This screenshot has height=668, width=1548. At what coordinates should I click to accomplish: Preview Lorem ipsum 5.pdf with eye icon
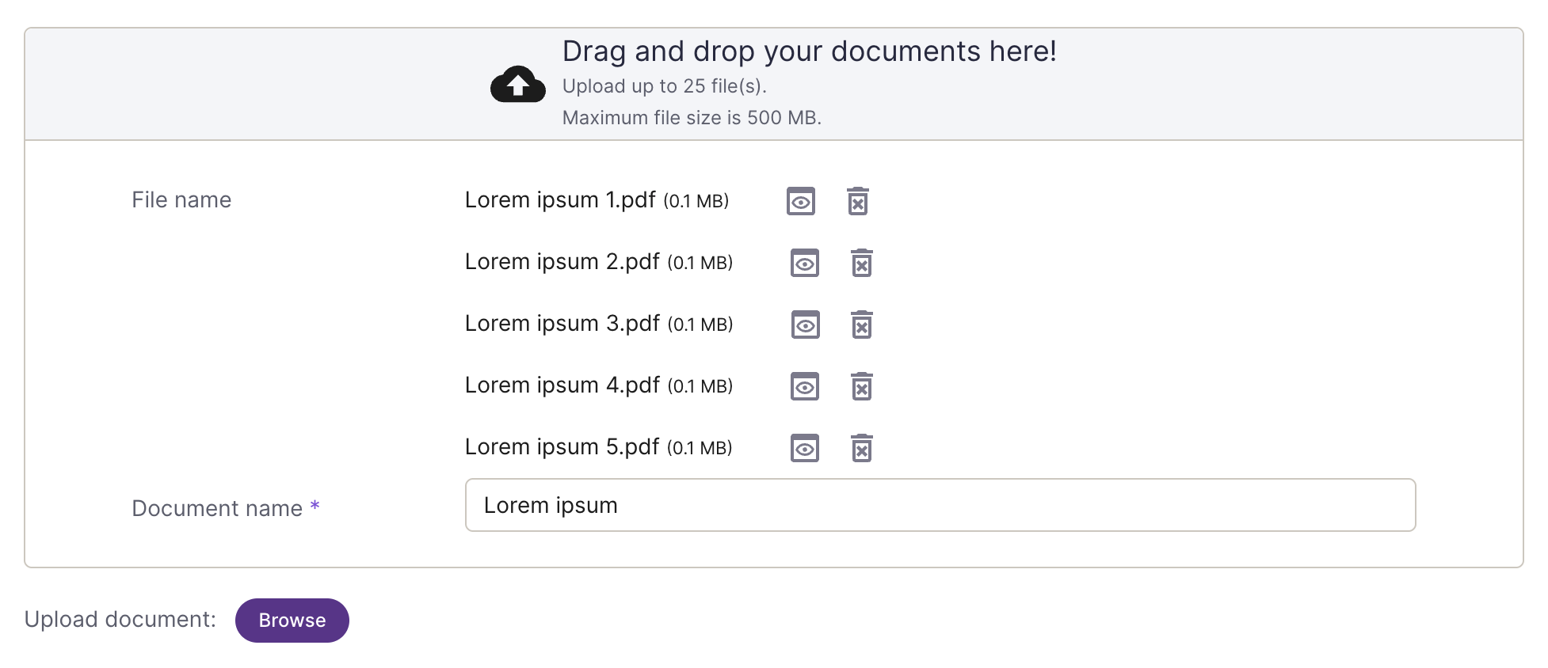pyautogui.click(x=805, y=448)
